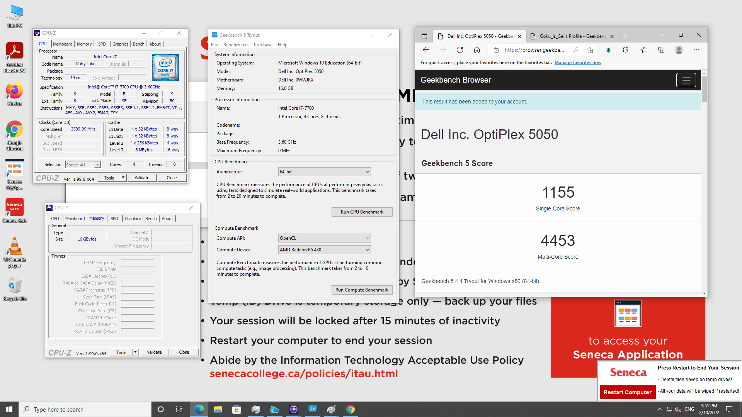
Task: Open VLC media player desktop icon
Action: pos(15,253)
